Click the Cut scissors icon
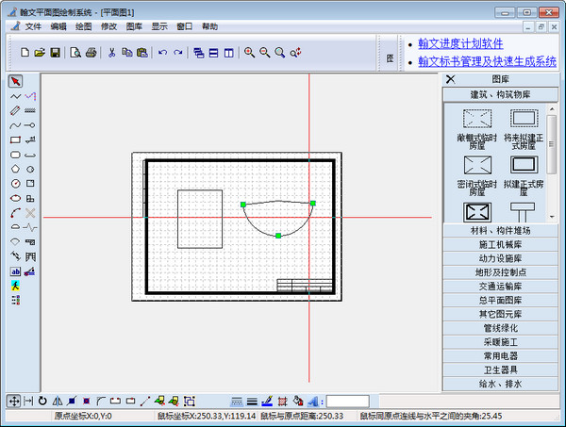 [111, 52]
